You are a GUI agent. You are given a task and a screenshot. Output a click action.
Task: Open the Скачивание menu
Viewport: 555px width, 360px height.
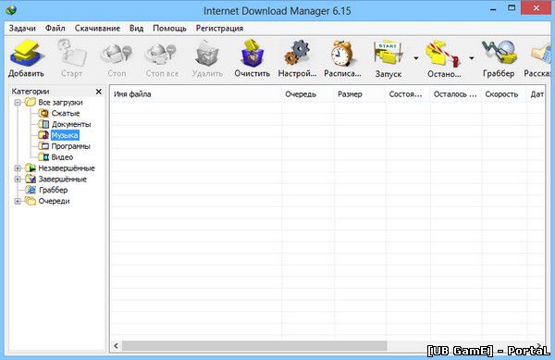pyautogui.click(x=97, y=29)
